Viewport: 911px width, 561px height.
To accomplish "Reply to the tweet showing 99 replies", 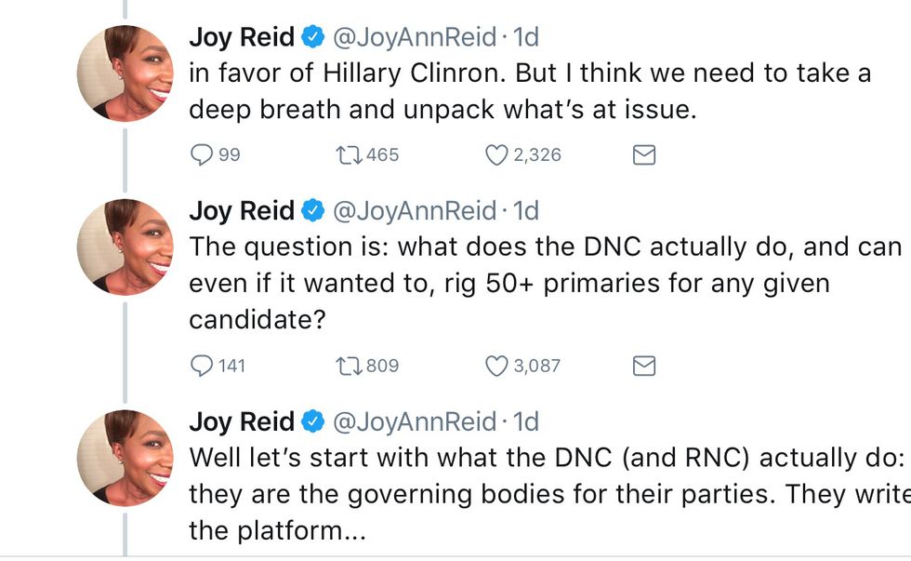I will (x=202, y=155).
